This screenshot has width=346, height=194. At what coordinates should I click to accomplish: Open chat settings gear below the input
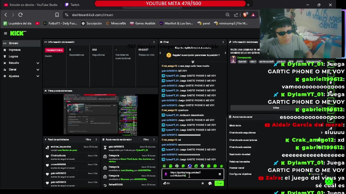202,183
